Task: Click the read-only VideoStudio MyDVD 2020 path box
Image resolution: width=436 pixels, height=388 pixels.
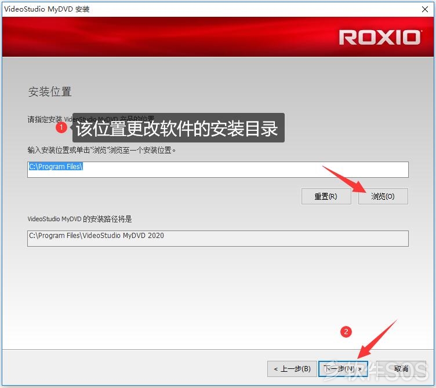Action: point(218,238)
